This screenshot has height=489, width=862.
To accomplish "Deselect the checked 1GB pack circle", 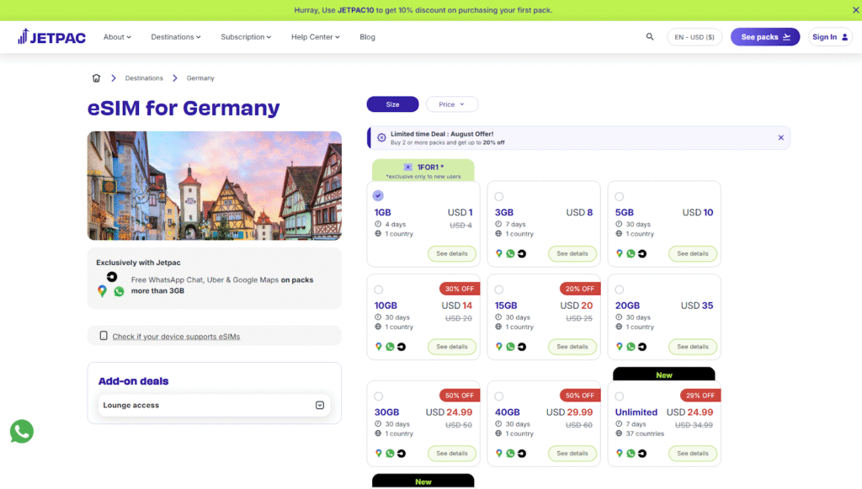I will (379, 195).
